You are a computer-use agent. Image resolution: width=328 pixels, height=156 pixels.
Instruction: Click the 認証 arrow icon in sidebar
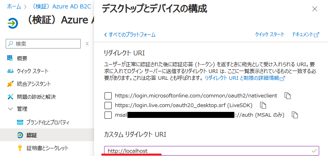click(20, 135)
